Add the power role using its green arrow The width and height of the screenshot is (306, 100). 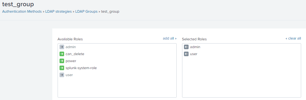point(62,61)
